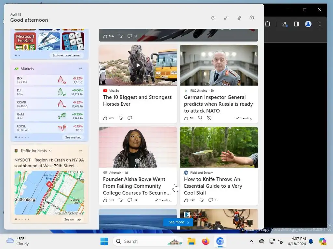The width and height of the screenshot is (333, 249).
Task: Dislike the Aisha Bowe article
Action: [121, 200]
